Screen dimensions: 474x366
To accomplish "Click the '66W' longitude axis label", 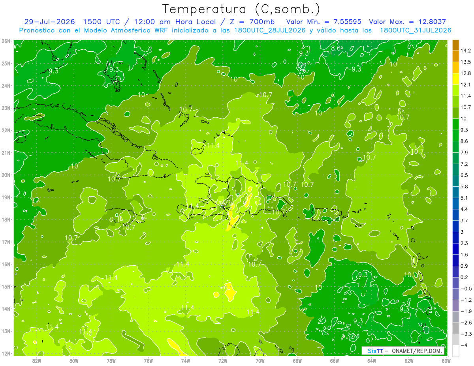I will tap(335, 360).
